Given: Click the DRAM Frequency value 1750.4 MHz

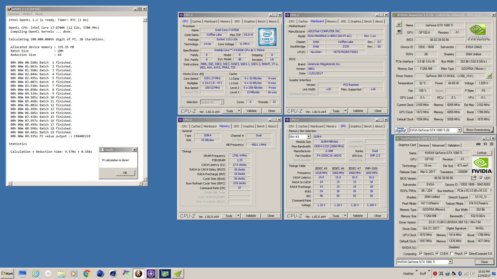Looking at the screenshot, I should point(239,156).
